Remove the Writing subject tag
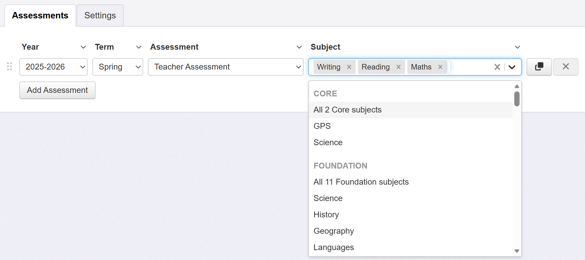585x260 pixels. [x=349, y=67]
